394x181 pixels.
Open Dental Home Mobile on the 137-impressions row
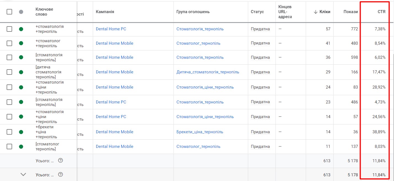(115, 147)
